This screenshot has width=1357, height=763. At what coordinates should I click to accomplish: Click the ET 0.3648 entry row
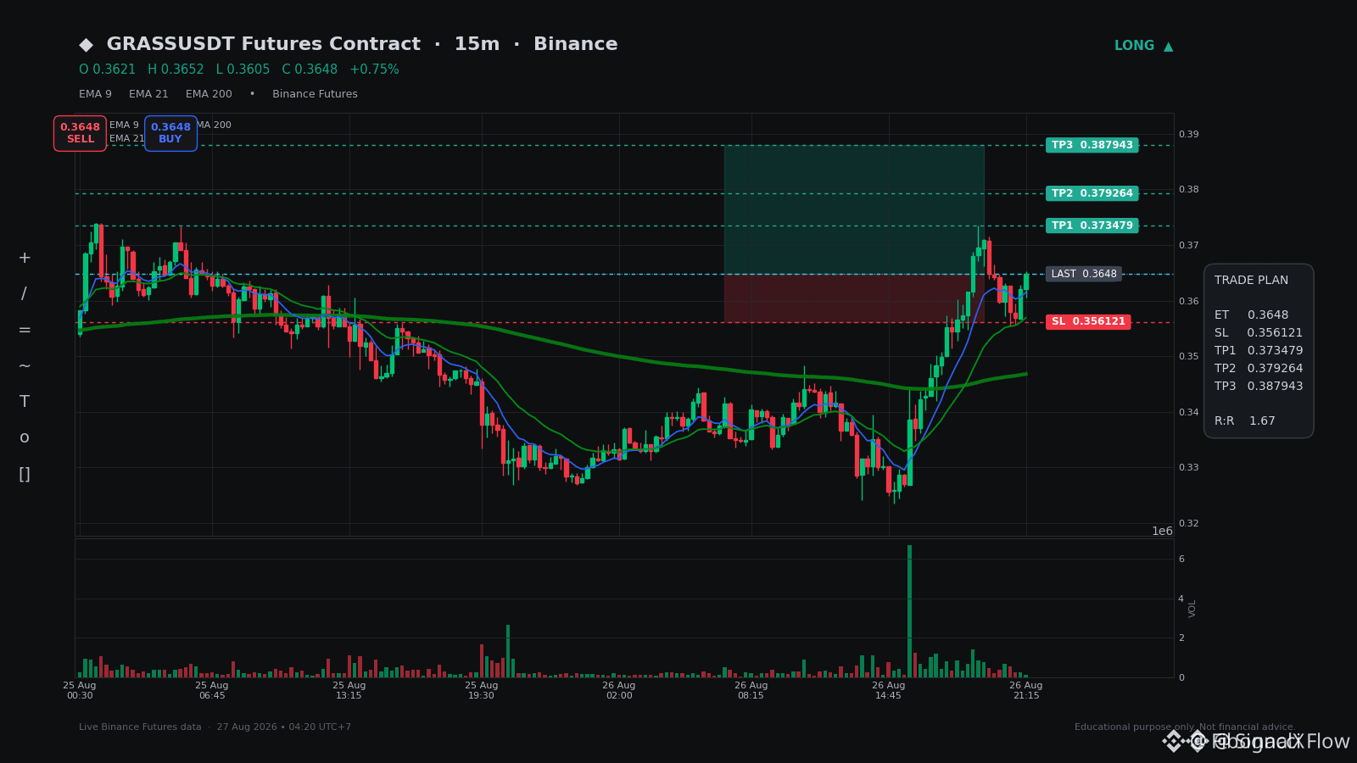tap(1251, 315)
